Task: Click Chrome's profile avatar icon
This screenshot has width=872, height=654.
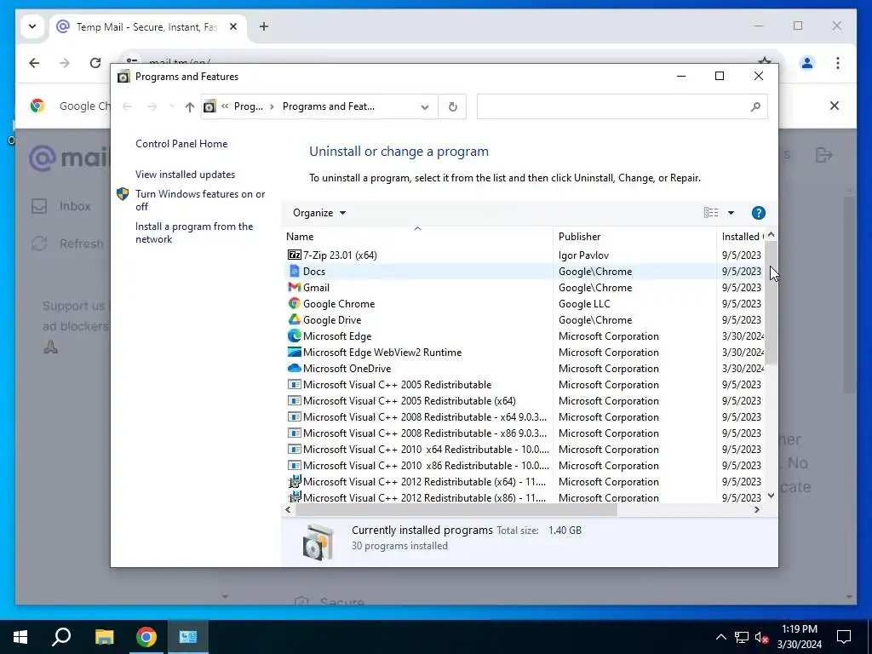Action: [x=807, y=63]
